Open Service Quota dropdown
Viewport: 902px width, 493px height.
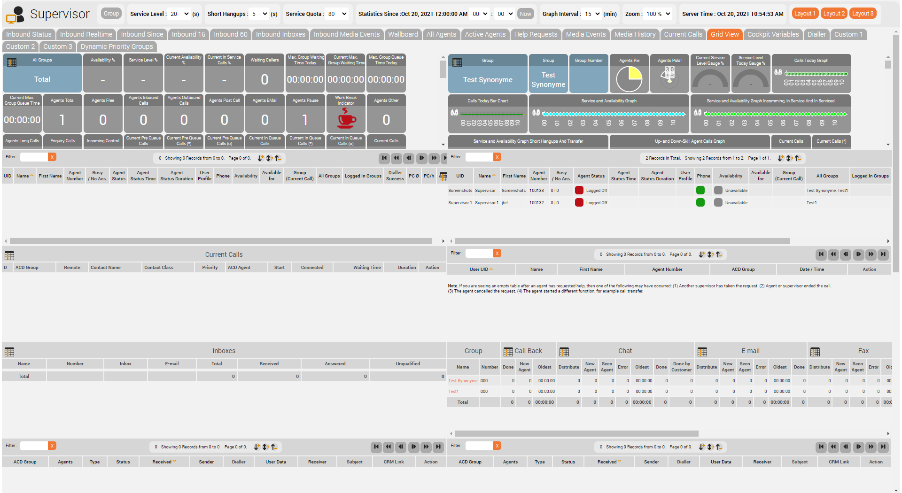[337, 14]
